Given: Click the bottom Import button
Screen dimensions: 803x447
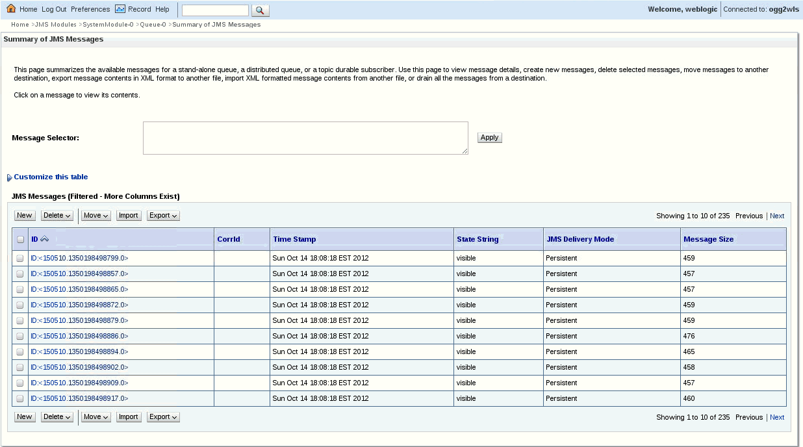Looking at the screenshot, I should point(129,417).
